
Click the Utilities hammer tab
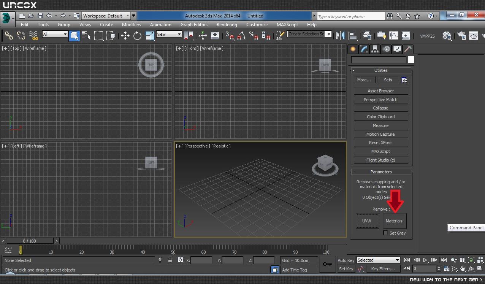(x=408, y=49)
